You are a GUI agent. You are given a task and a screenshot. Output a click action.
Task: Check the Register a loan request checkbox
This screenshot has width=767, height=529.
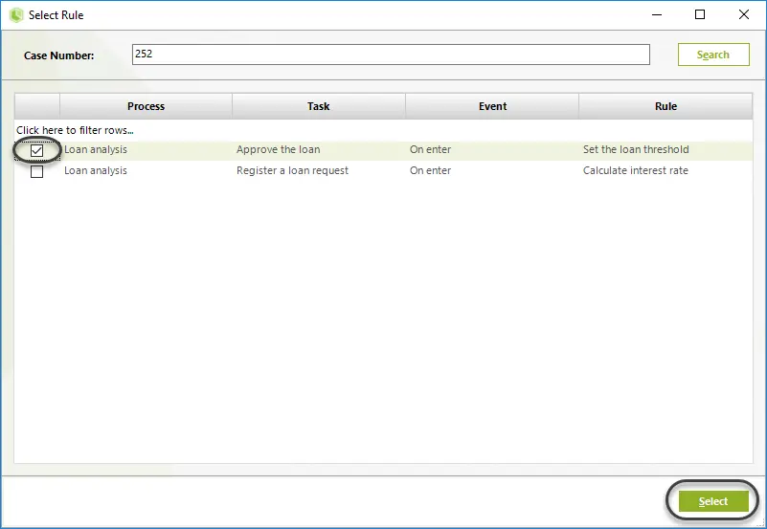pyautogui.click(x=36, y=171)
